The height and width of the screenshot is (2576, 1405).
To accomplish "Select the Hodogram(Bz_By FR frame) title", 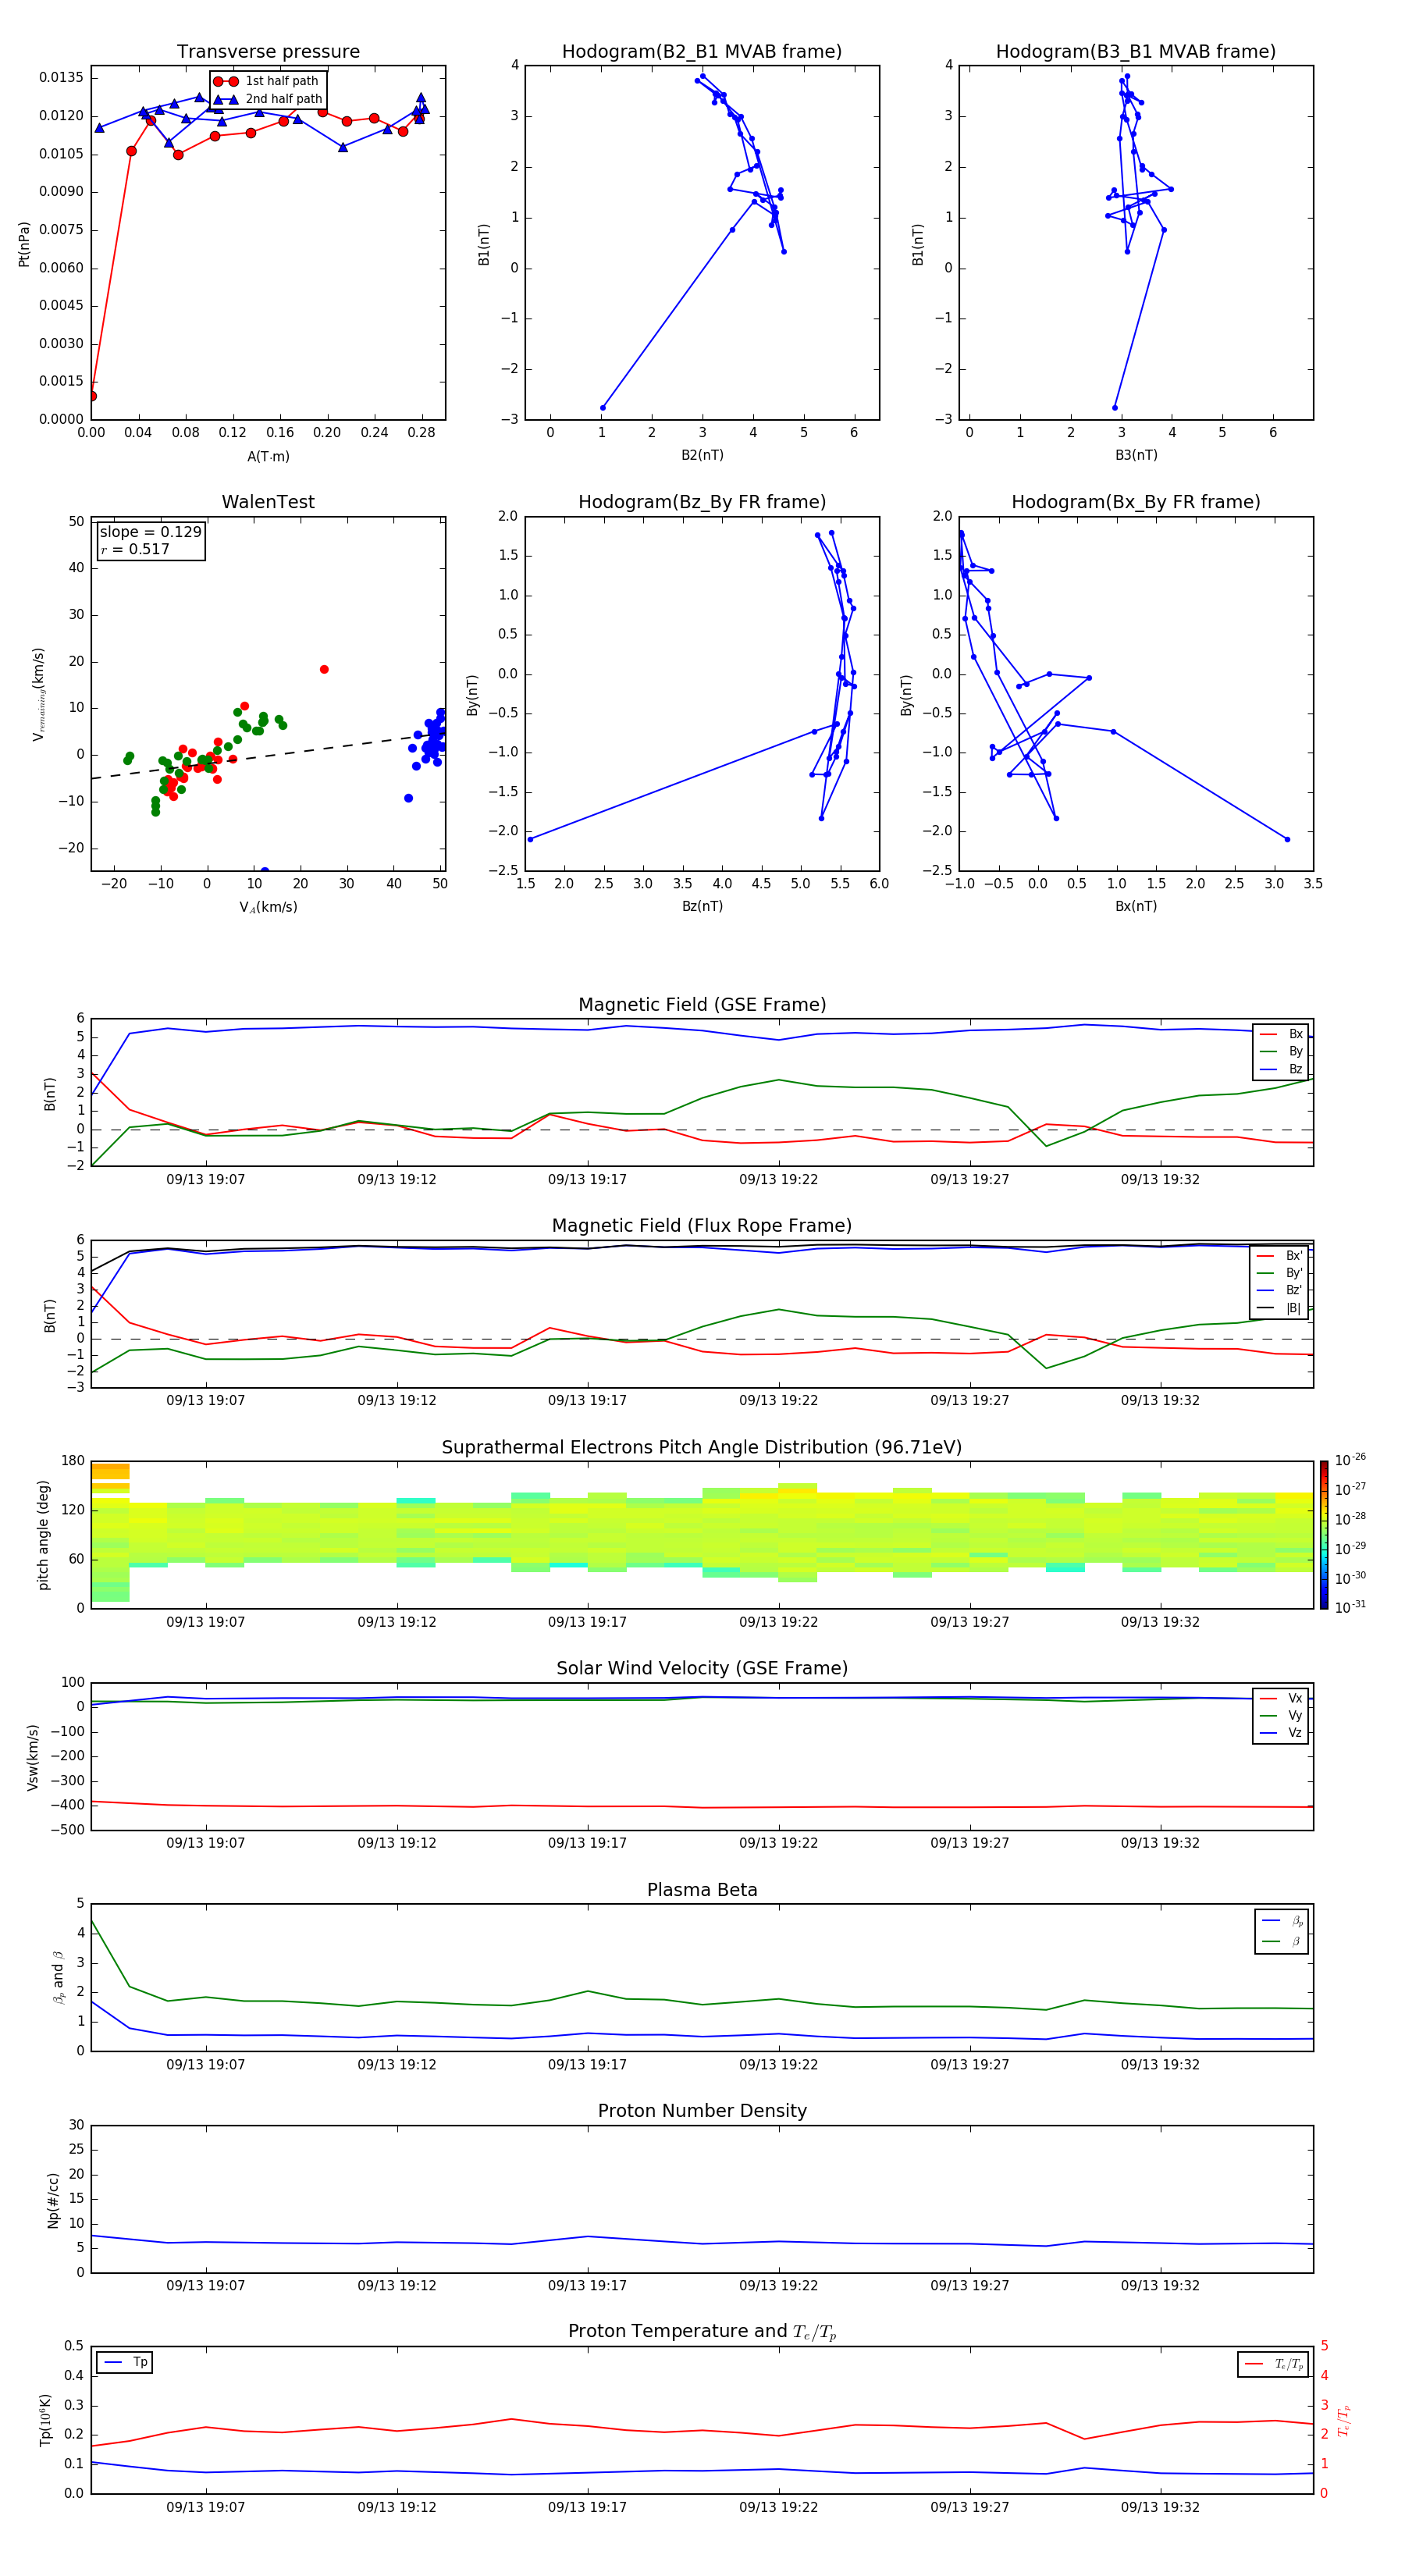I will click(701, 502).
